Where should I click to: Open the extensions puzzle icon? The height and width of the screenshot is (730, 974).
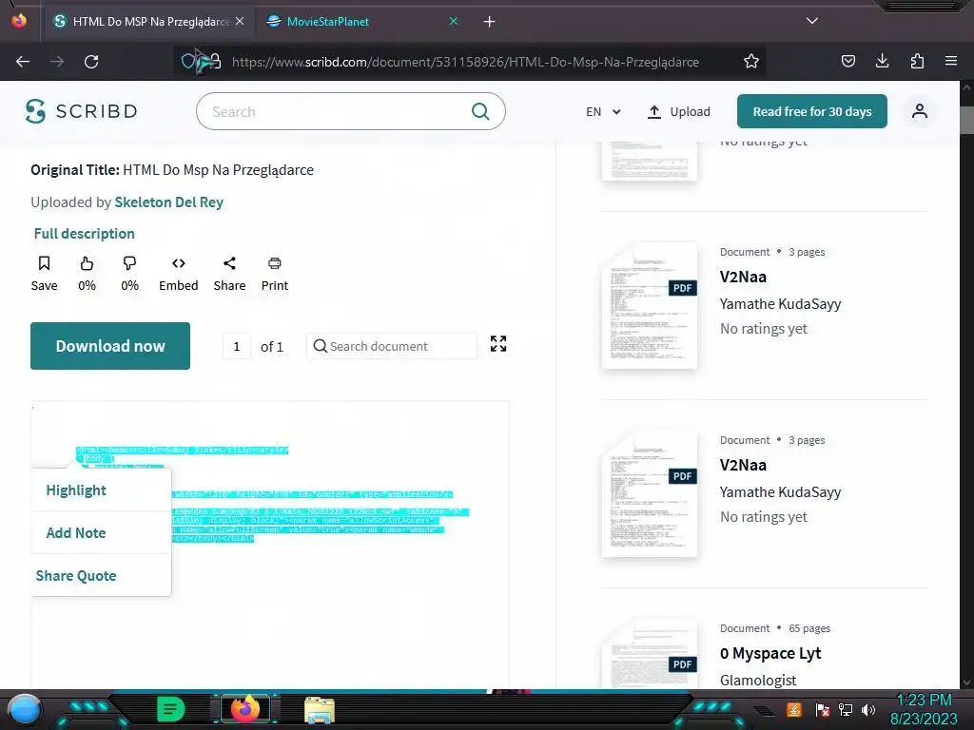click(x=917, y=61)
